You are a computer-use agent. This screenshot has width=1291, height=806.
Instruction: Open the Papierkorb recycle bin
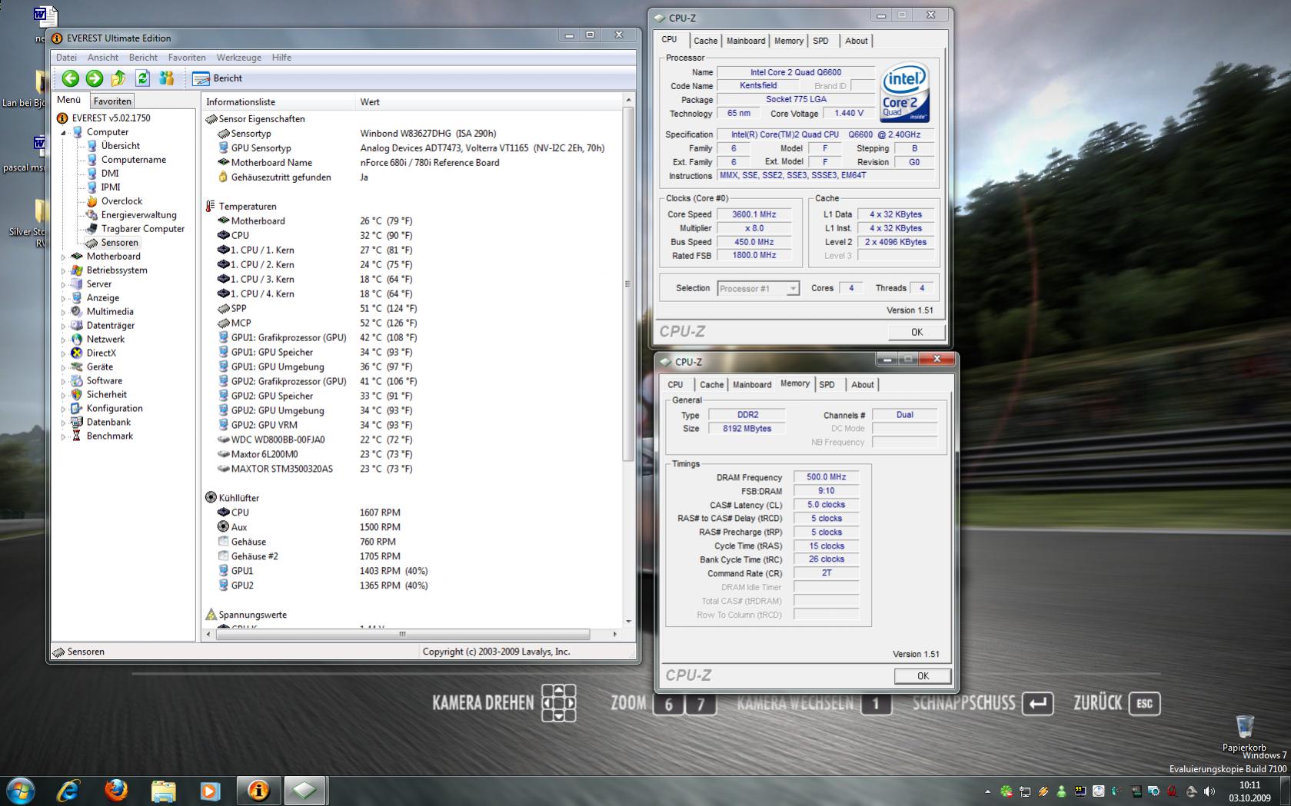point(1244,733)
